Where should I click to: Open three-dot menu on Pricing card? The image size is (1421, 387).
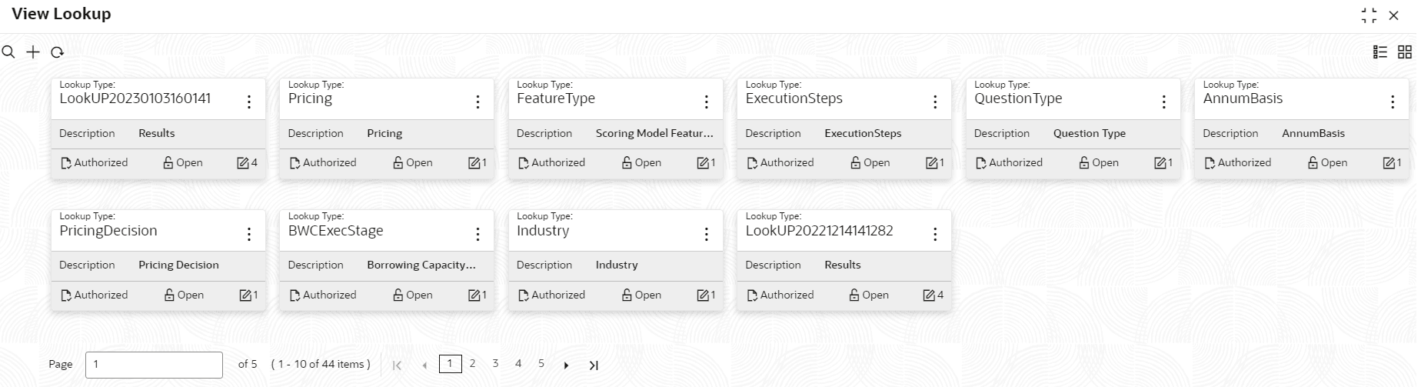[478, 102]
